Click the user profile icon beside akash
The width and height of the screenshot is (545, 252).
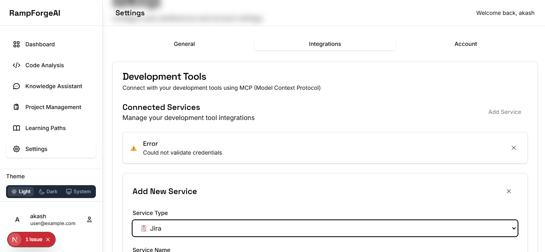click(x=89, y=219)
